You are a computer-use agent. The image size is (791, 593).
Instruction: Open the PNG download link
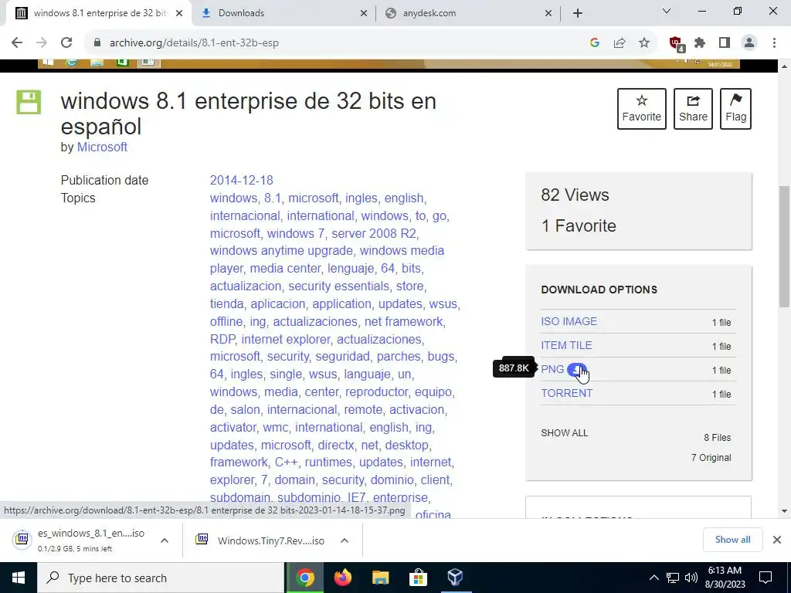[552, 370]
